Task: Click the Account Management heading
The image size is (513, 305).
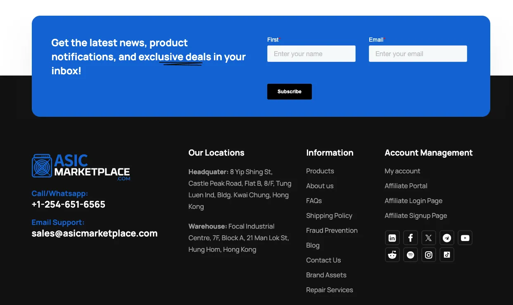Action: (429, 153)
